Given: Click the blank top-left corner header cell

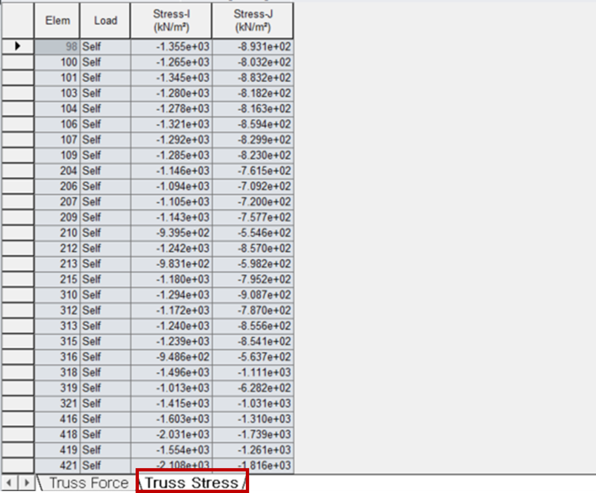Looking at the screenshot, I should point(18,21).
